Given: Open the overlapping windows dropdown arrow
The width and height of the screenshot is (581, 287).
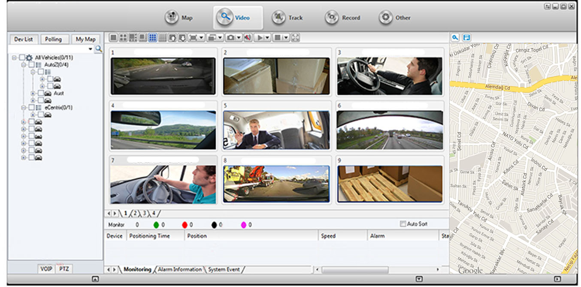Looking at the screenshot, I should tap(220, 38).
